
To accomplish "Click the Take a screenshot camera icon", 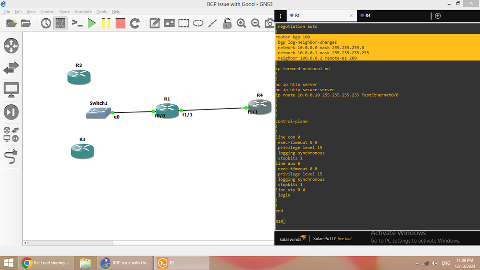I will [x=270, y=23].
